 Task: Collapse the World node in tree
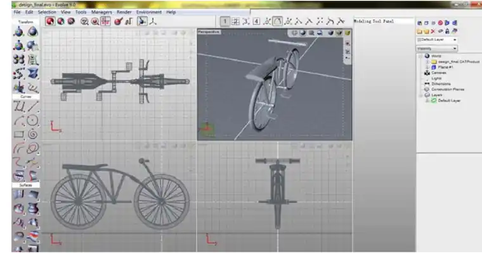(x=420, y=56)
